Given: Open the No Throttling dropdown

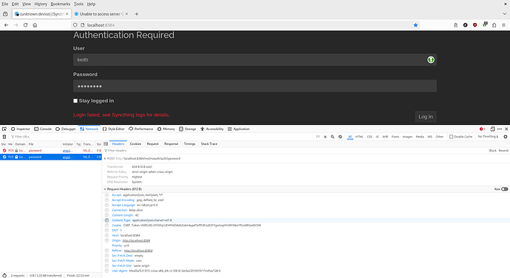Looking at the screenshot, I should [x=488, y=137].
